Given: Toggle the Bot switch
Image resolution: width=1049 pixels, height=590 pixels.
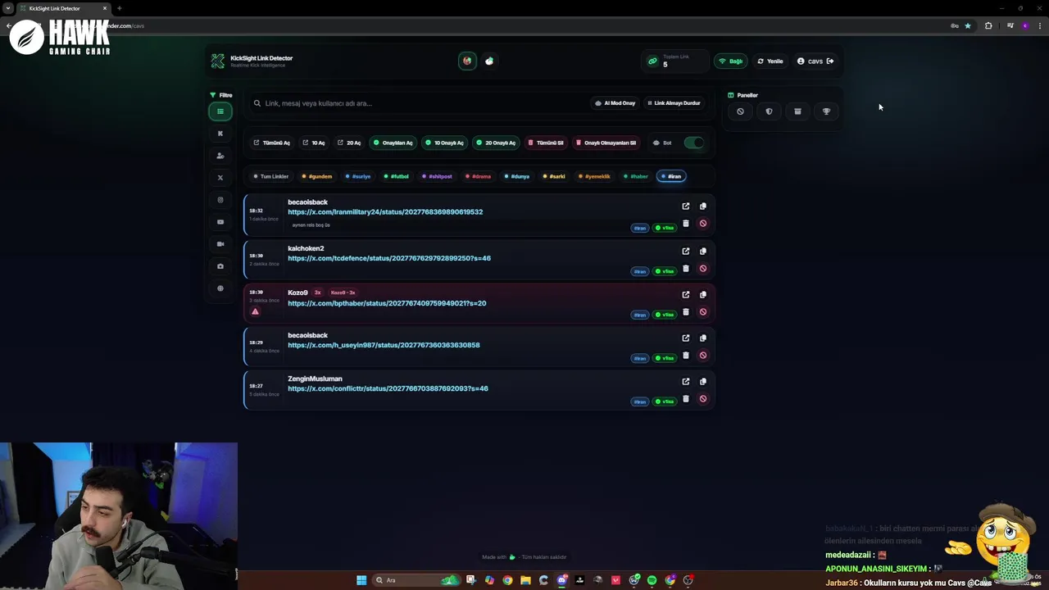Looking at the screenshot, I should point(694,143).
